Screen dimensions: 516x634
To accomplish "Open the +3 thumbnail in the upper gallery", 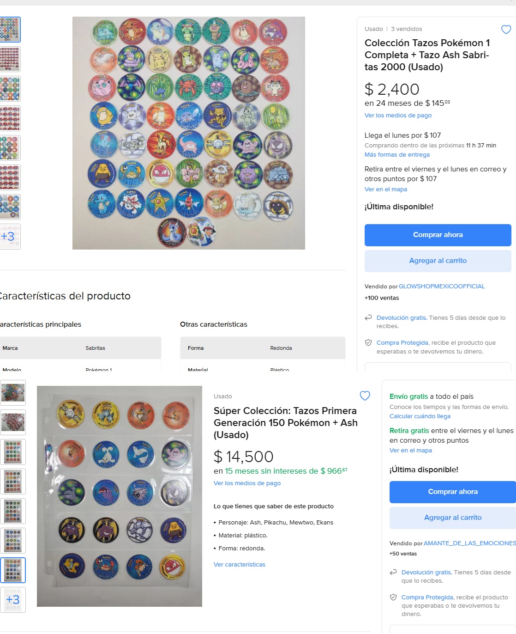I will pos(9,237).
